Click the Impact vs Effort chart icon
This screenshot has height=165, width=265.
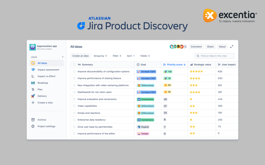(x=33, y=76)
